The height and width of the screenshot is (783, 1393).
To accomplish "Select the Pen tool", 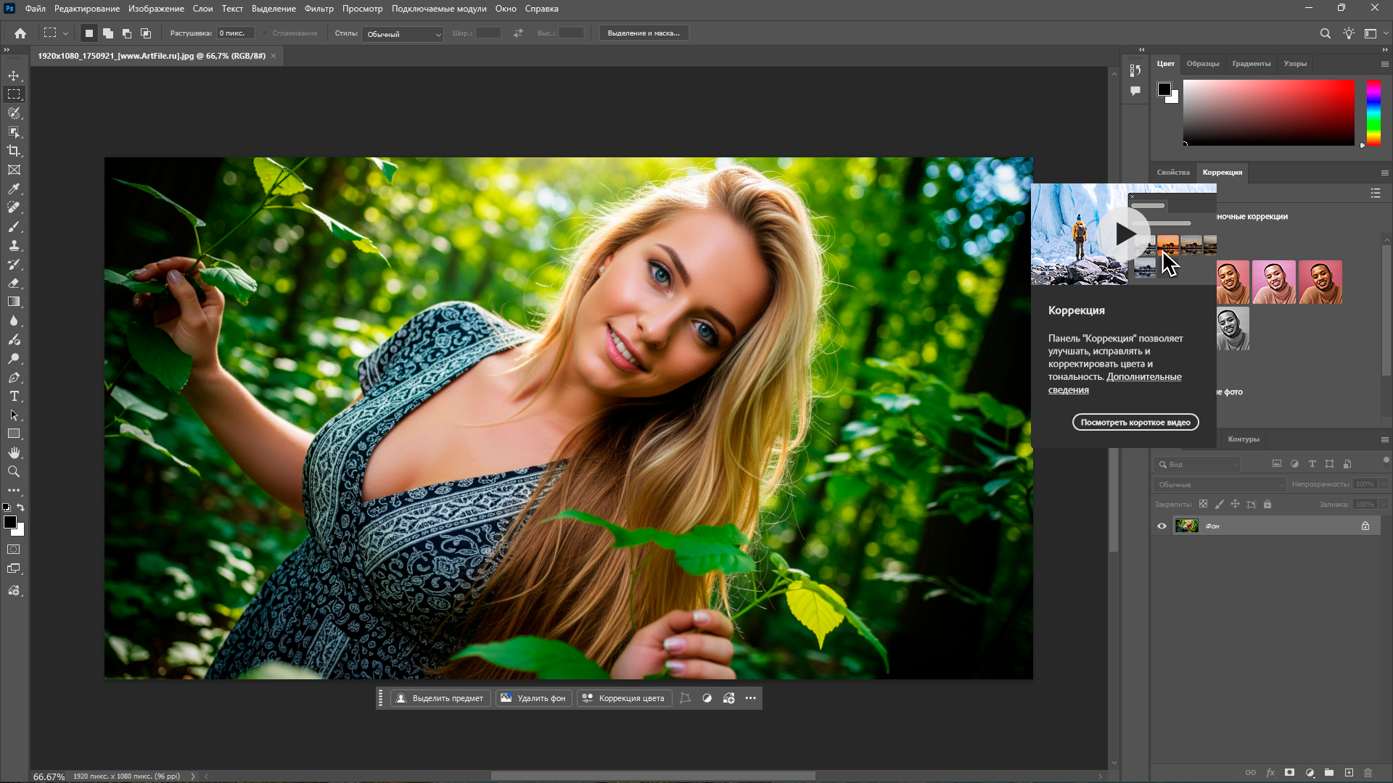I will click(14, 377).
